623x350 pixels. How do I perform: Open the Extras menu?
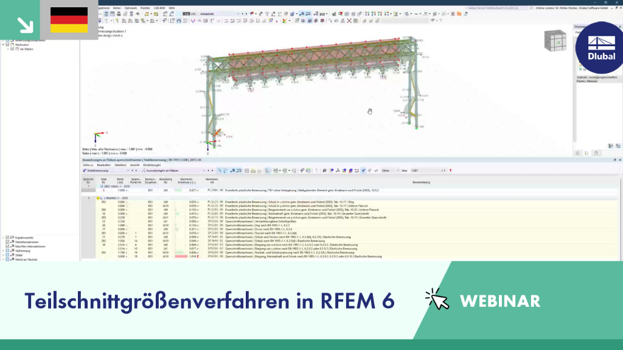[x=117, y=8]
